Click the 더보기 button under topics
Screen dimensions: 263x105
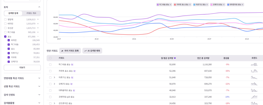22,67
